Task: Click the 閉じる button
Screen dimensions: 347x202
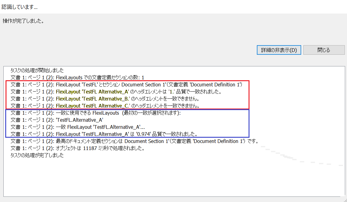Action: [324, 50]
